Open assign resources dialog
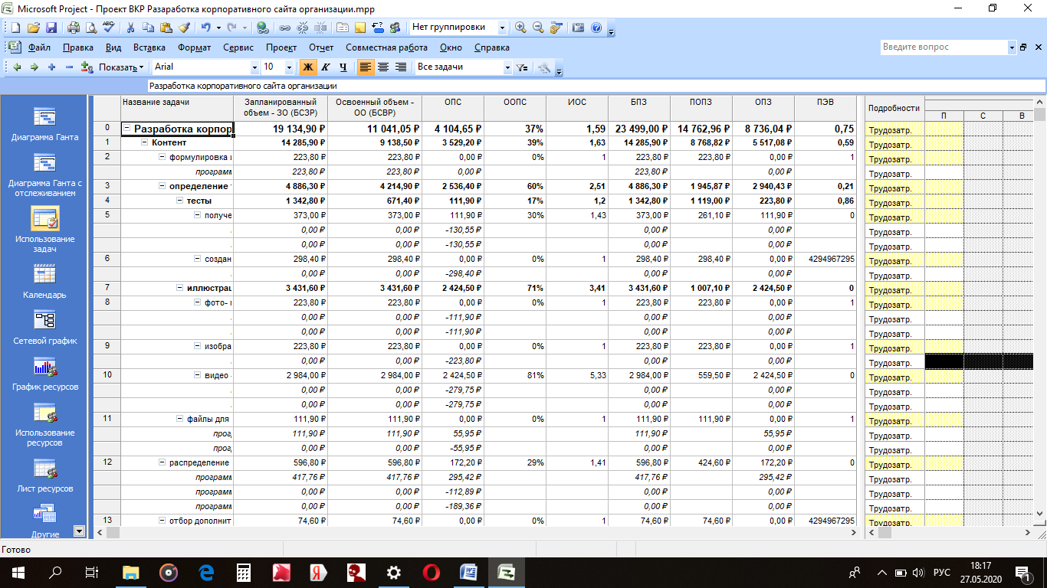 point(395,28)
